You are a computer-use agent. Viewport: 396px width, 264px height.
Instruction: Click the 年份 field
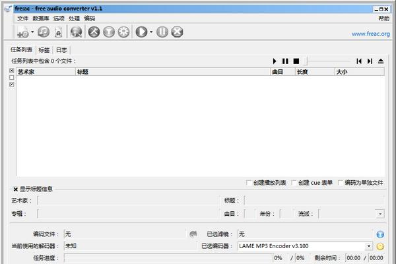[x=286, y=214]
